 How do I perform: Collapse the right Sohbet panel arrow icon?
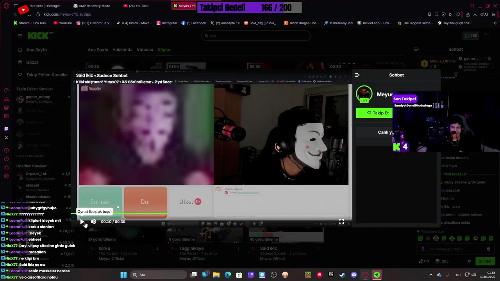click(x=416, y=50)
